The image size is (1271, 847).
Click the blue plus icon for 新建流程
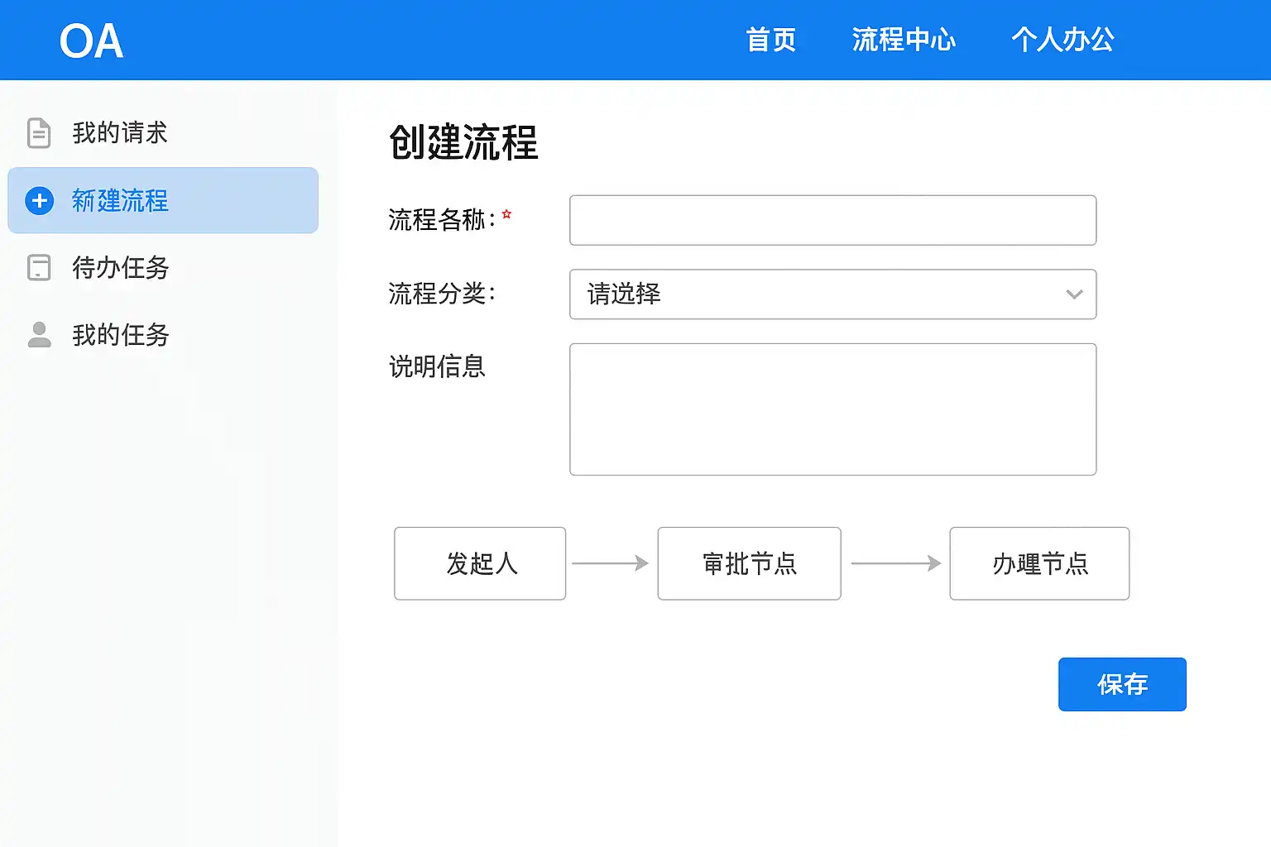point(39,201)
